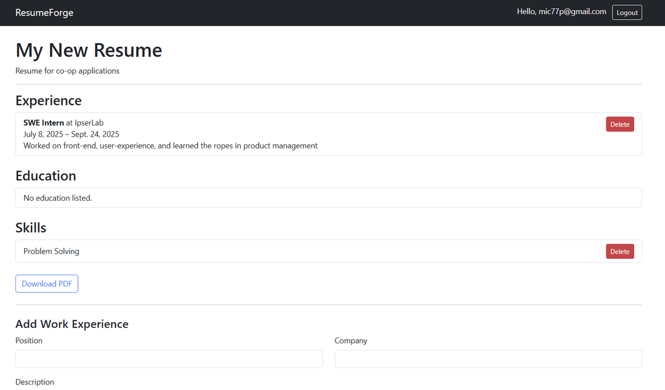665x390 pixels.
Task: Log out using the Logout button
Action: pyautogui.click(x=626, y=12)
